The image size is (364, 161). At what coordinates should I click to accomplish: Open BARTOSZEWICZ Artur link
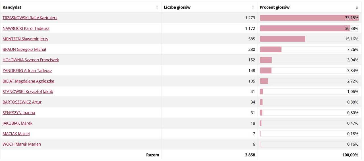(x=22, y=102)
